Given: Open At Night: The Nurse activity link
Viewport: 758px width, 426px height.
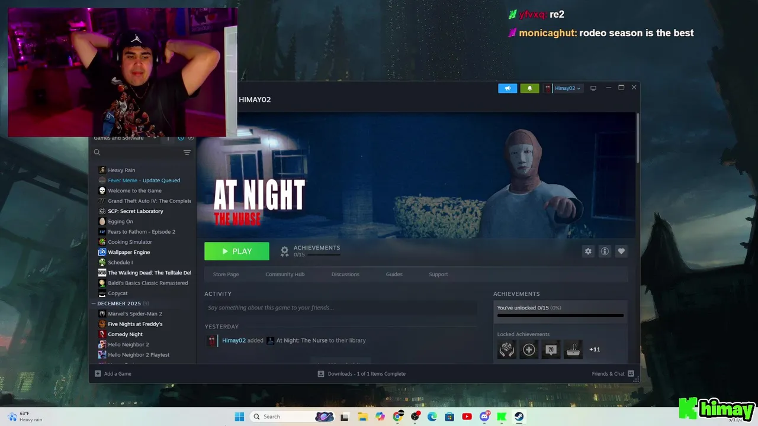Looking at the screenshot, I should (x=301, y=340).
